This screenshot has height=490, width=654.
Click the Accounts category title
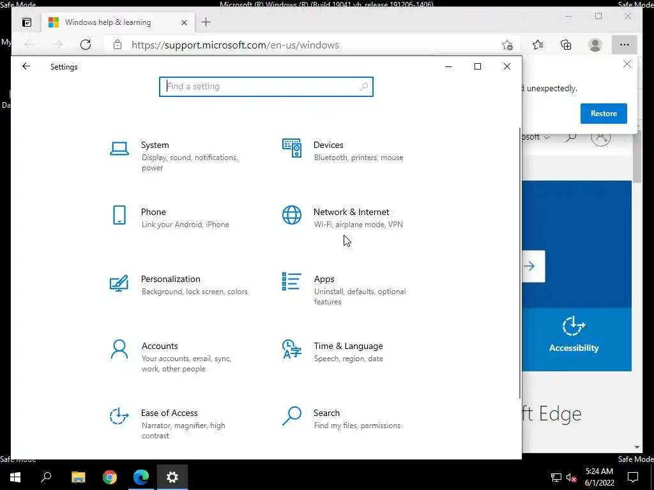click(160, 346)
